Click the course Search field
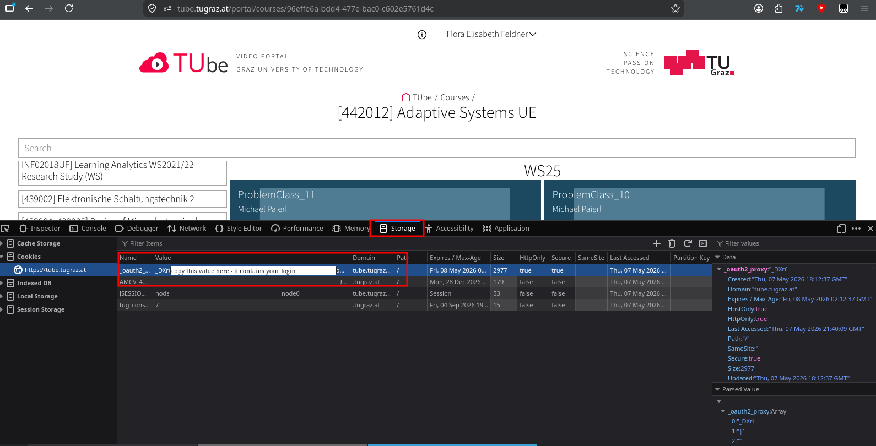The width and height of the screenshot is (876, 446). 437,148
